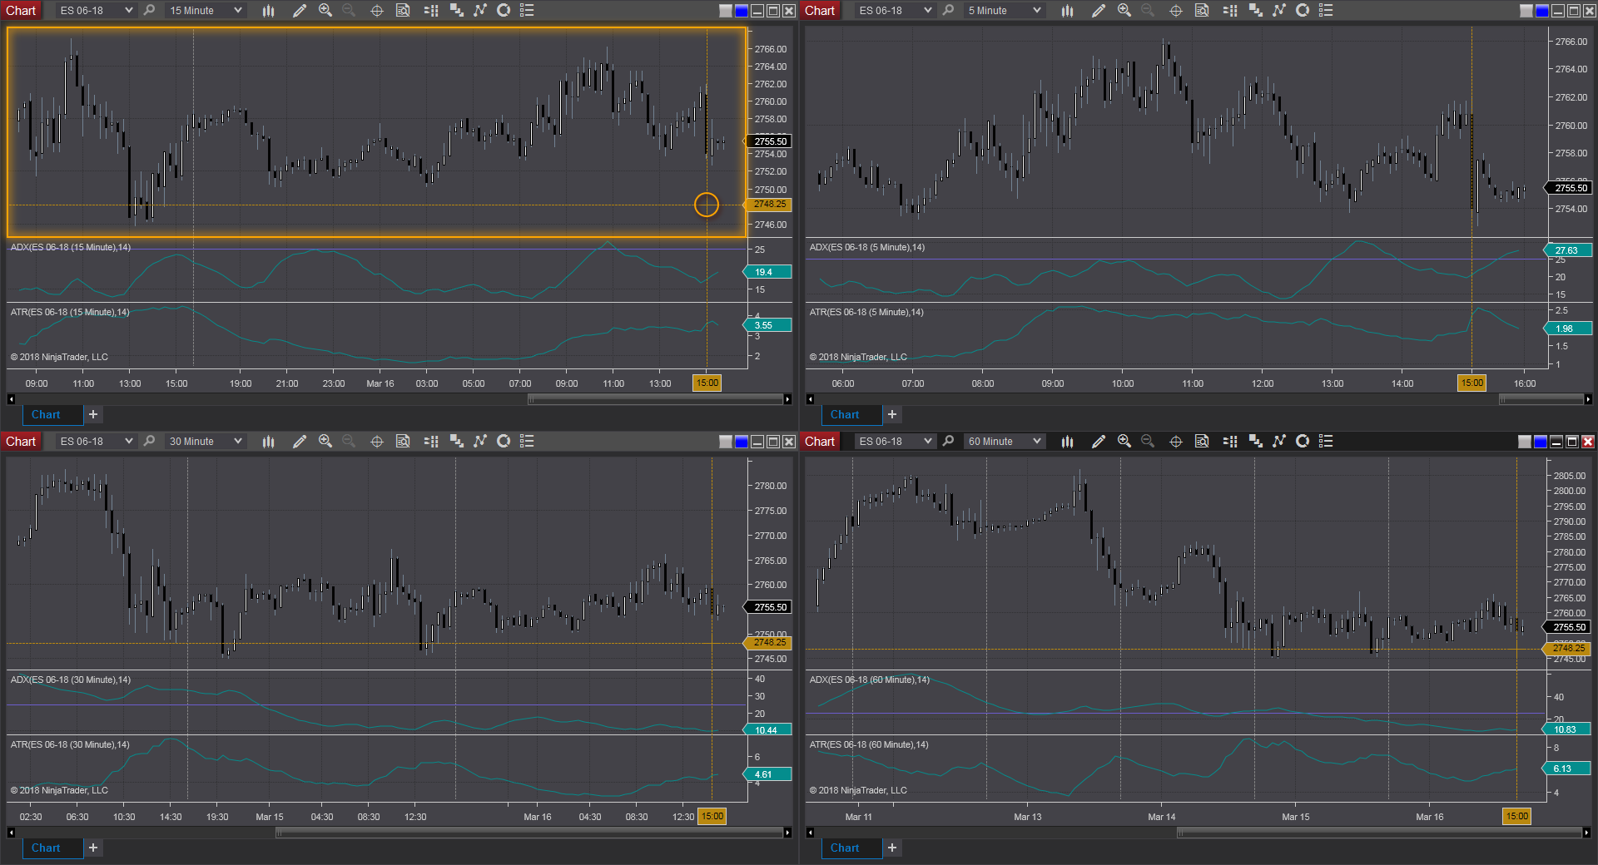Viewport: 1598px width, 865px height.
Task: Select ADX(ES 06-18 (15 Minute),14) indicator label
Action: 71,248
